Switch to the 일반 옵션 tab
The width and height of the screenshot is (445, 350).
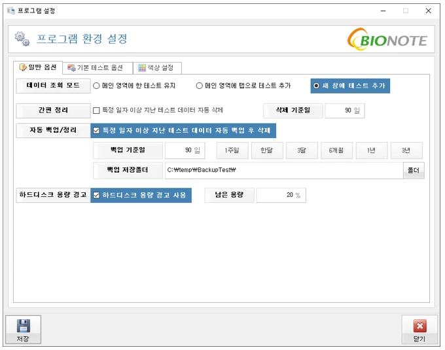[x=38, y=67]
